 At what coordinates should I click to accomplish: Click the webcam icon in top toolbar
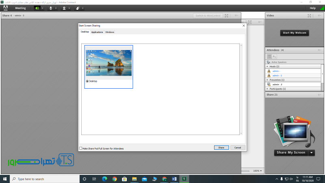[x=64, y=8]
